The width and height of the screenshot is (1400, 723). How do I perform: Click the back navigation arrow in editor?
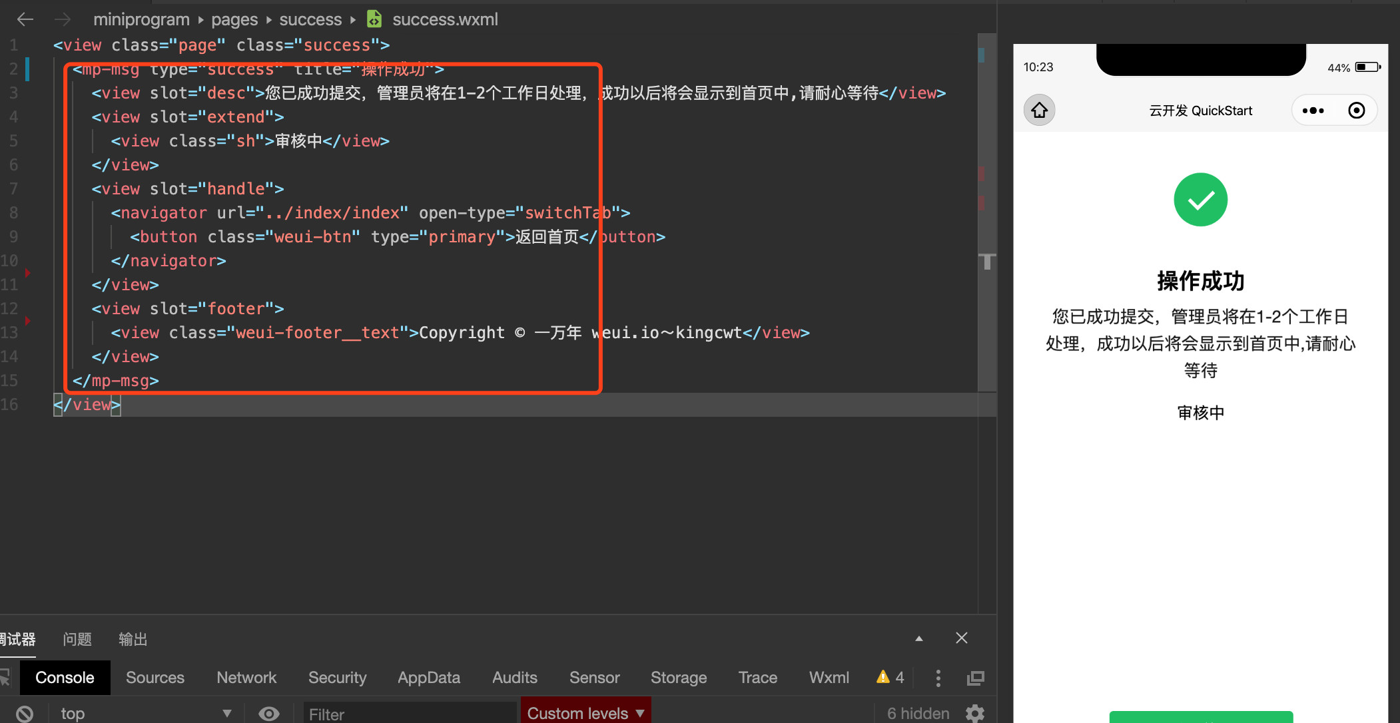coord(25,19)
